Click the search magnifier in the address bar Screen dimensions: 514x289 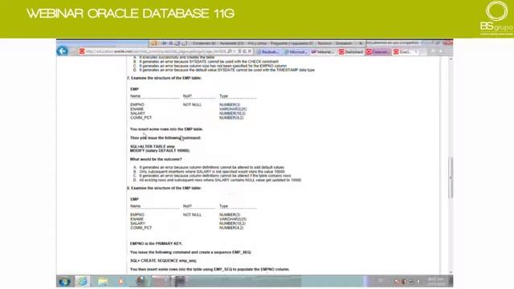coord(230,51)
